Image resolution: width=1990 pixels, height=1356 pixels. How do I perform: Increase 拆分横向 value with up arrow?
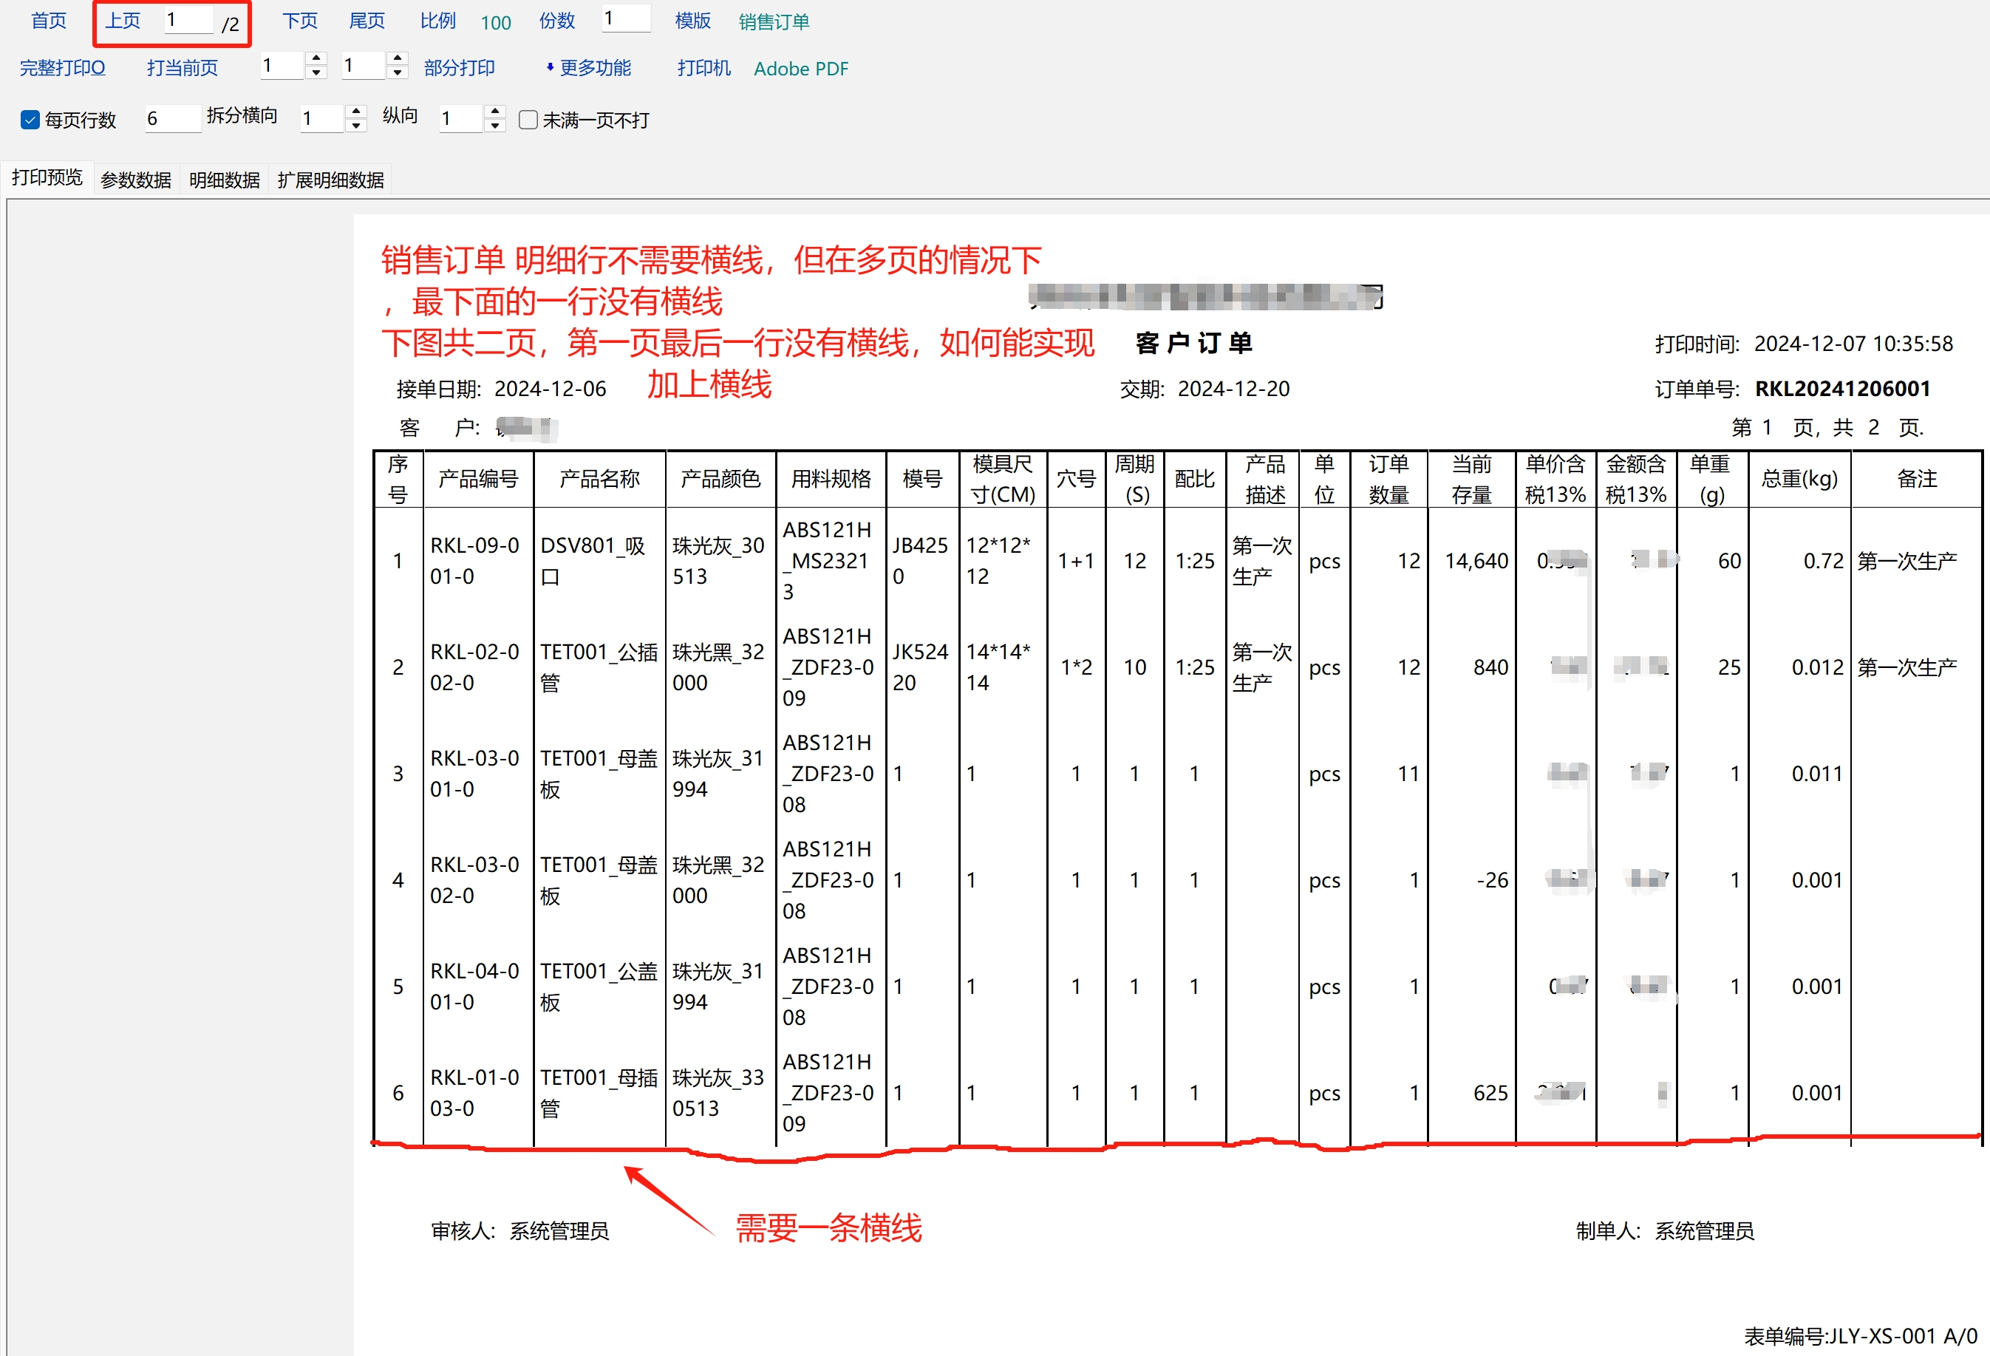(x=356, y=112)
